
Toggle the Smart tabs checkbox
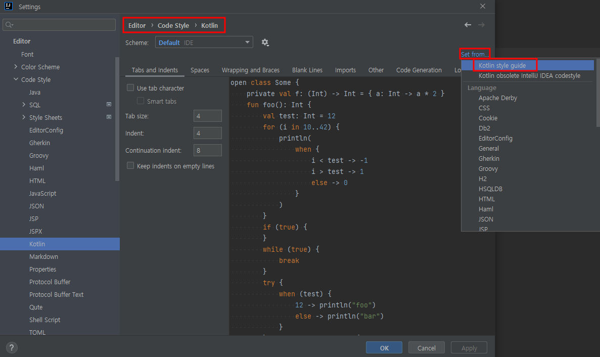click(x=141, y=101)
